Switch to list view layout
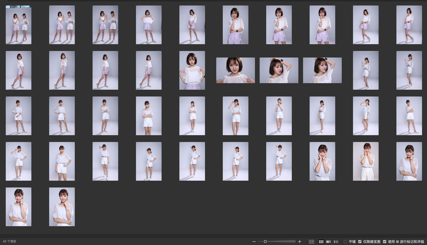Screen dimensions: 427x245 (336, 242)
